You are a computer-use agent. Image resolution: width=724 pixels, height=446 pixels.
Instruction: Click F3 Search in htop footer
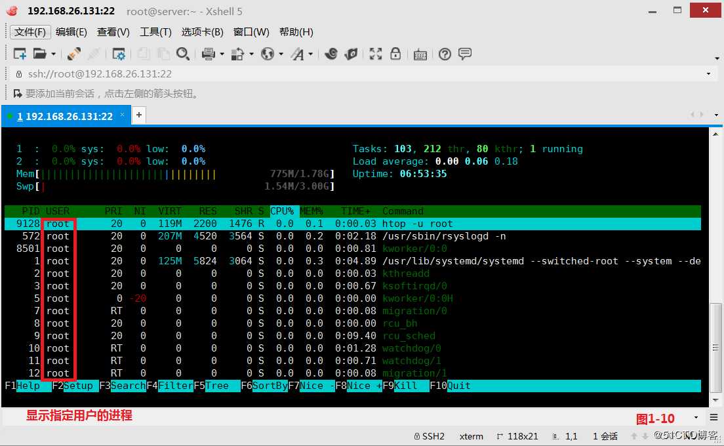point(123,386)
